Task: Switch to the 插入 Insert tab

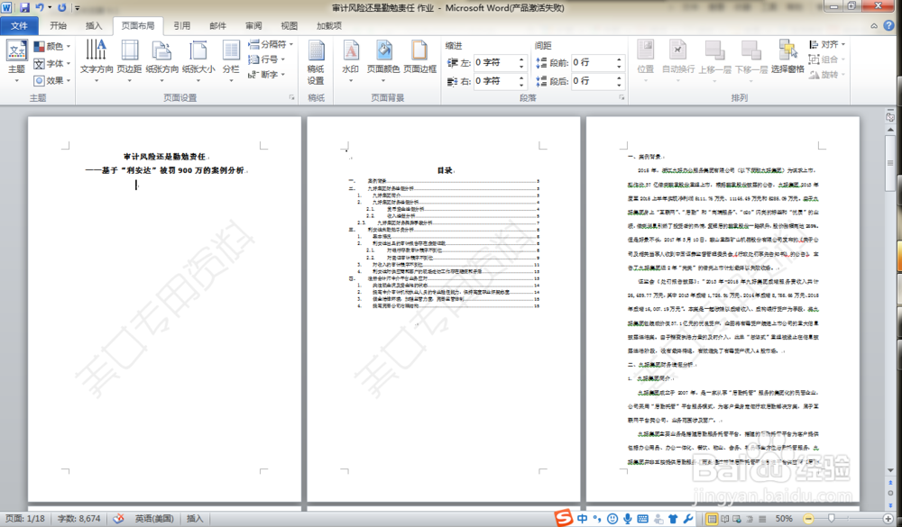Action: pyautogui.click(x=94, y=26)
